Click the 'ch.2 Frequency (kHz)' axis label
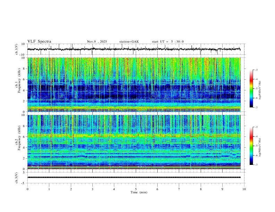 18,138
